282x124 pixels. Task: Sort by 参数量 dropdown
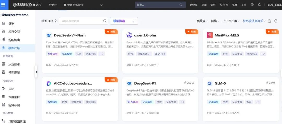(x=202, y=21)
